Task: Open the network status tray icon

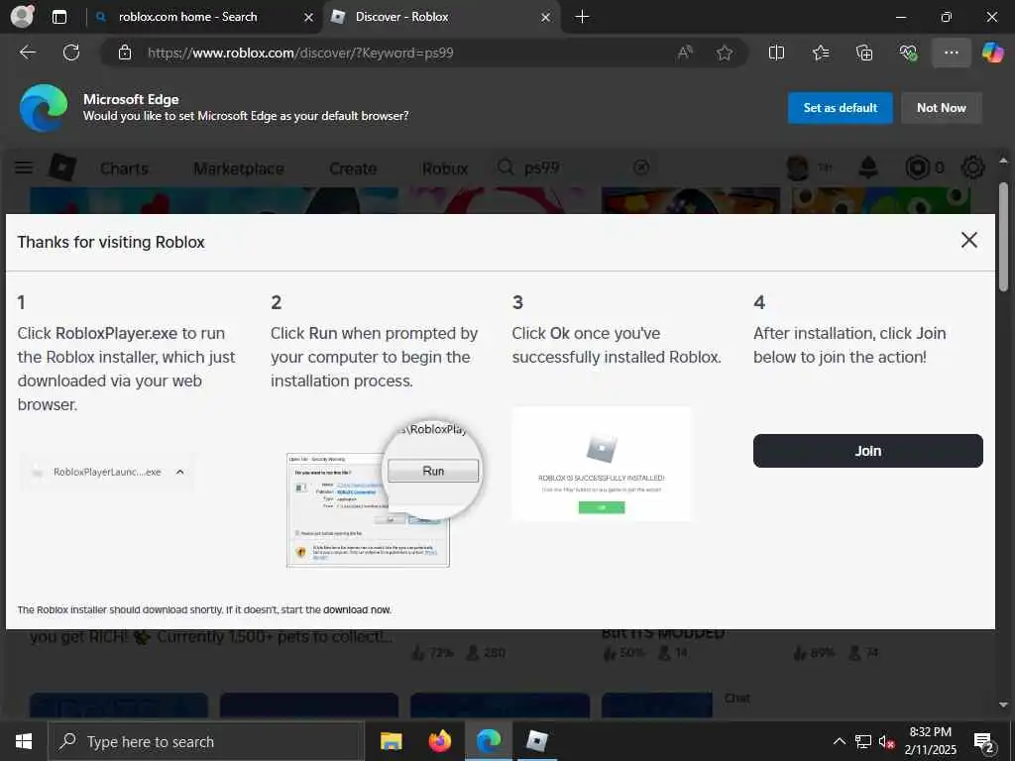Action: [x=863, y=741]
